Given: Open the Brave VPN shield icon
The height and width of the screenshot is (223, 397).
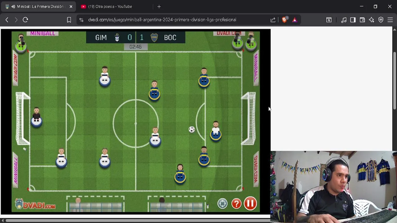Looking at the screenshot, I should [x=381, y=20].
